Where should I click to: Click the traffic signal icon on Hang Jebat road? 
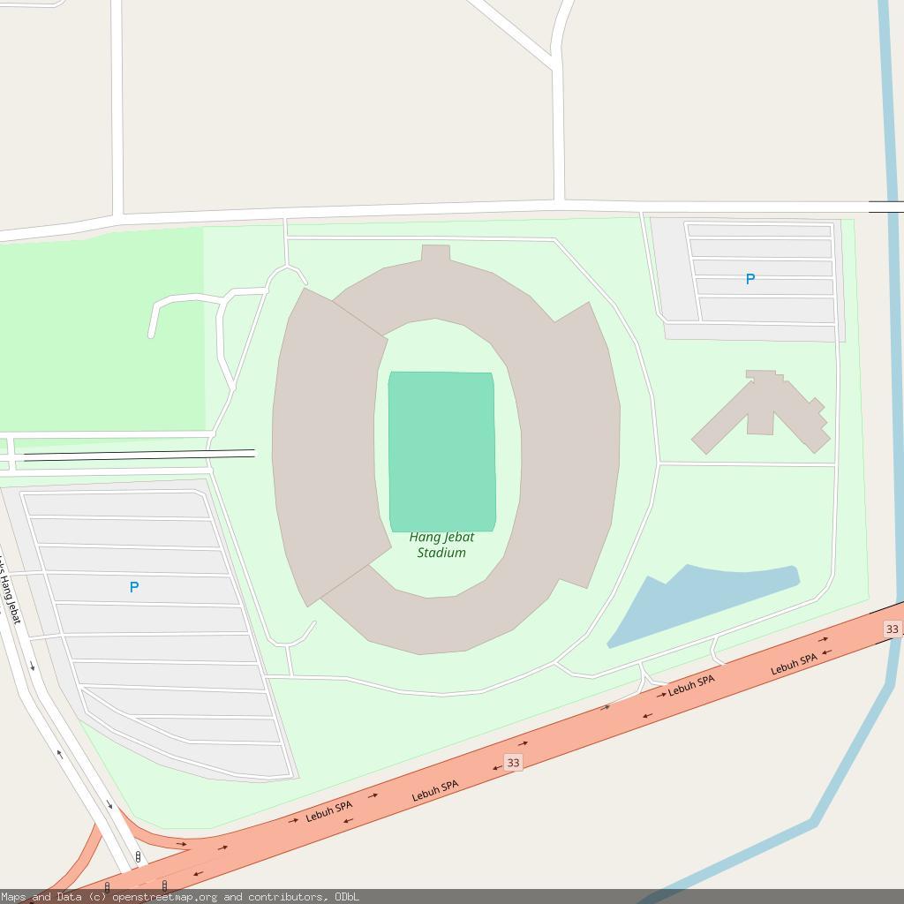tap(138, 857)
